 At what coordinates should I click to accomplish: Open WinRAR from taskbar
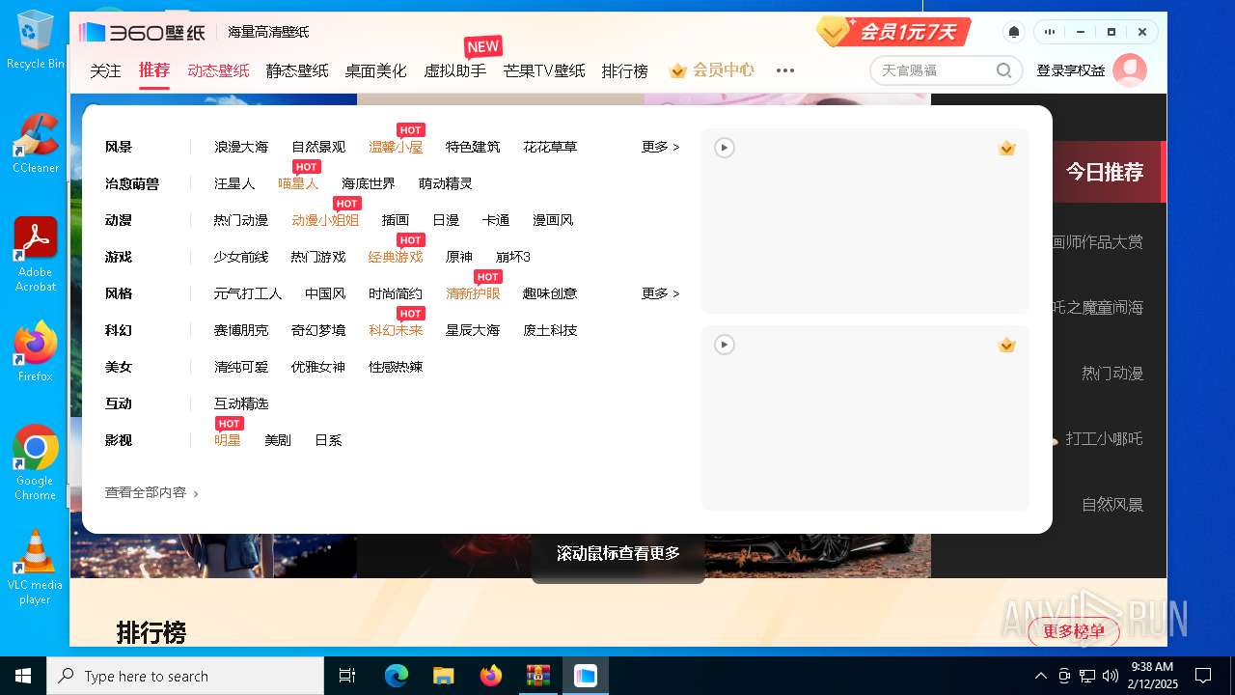click(x=537, y=676)
